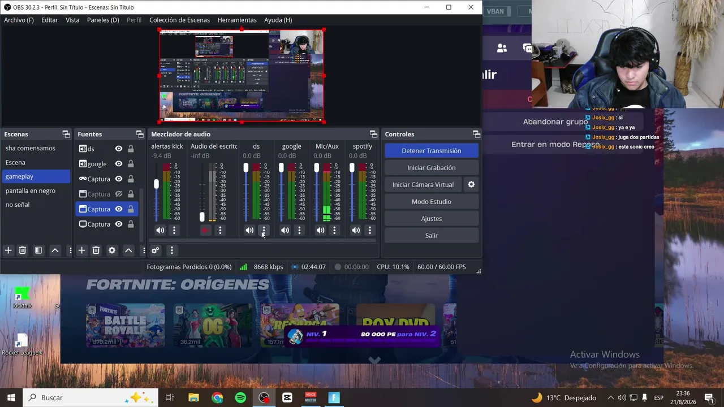724x407 pixels.
Task: Open the audio mixer toolbar three-dot menu
Action: [x=171, y=250]
